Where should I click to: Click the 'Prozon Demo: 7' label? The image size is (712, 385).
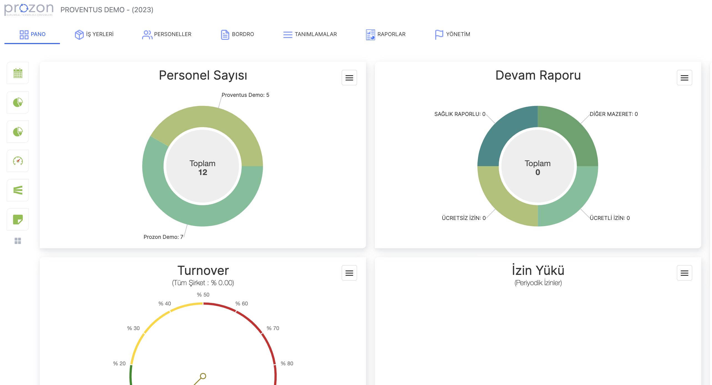click(x=163, y=237)
